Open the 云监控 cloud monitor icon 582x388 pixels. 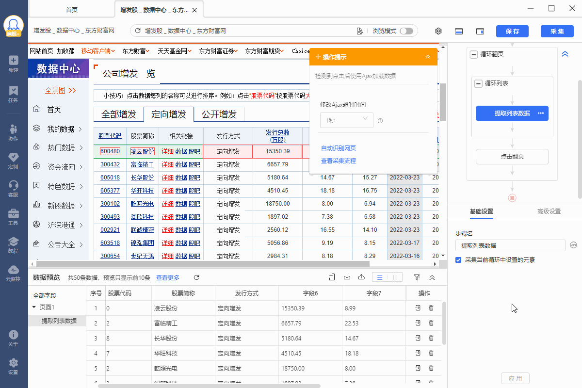[14, 273]
